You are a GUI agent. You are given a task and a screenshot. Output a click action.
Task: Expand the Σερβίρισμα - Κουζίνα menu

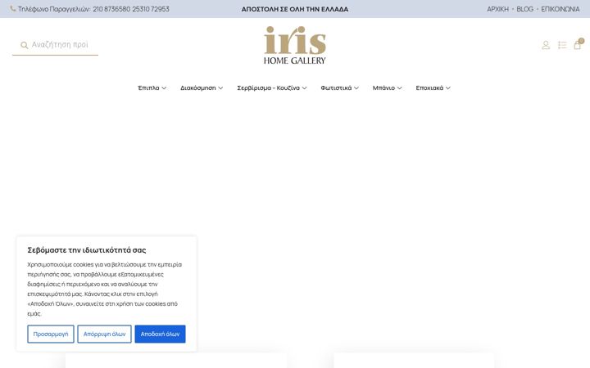click(272, 88)
